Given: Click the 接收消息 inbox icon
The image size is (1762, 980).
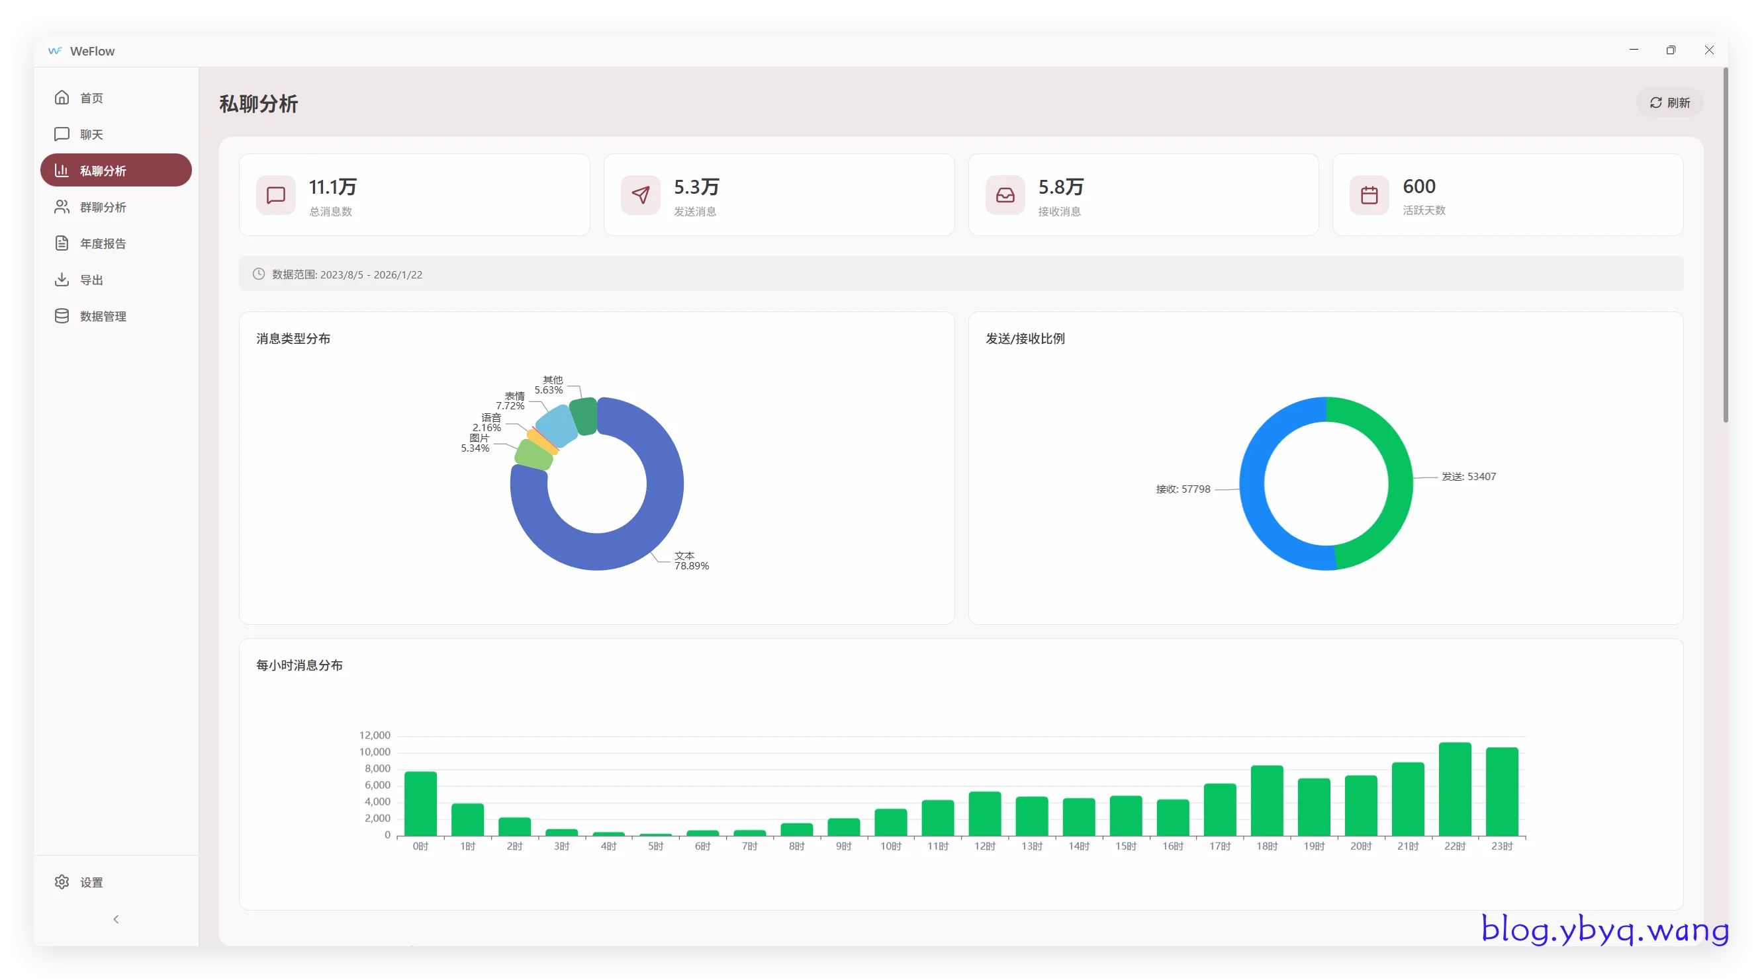Looking at the screenshot, I should tap(1005, 196).
